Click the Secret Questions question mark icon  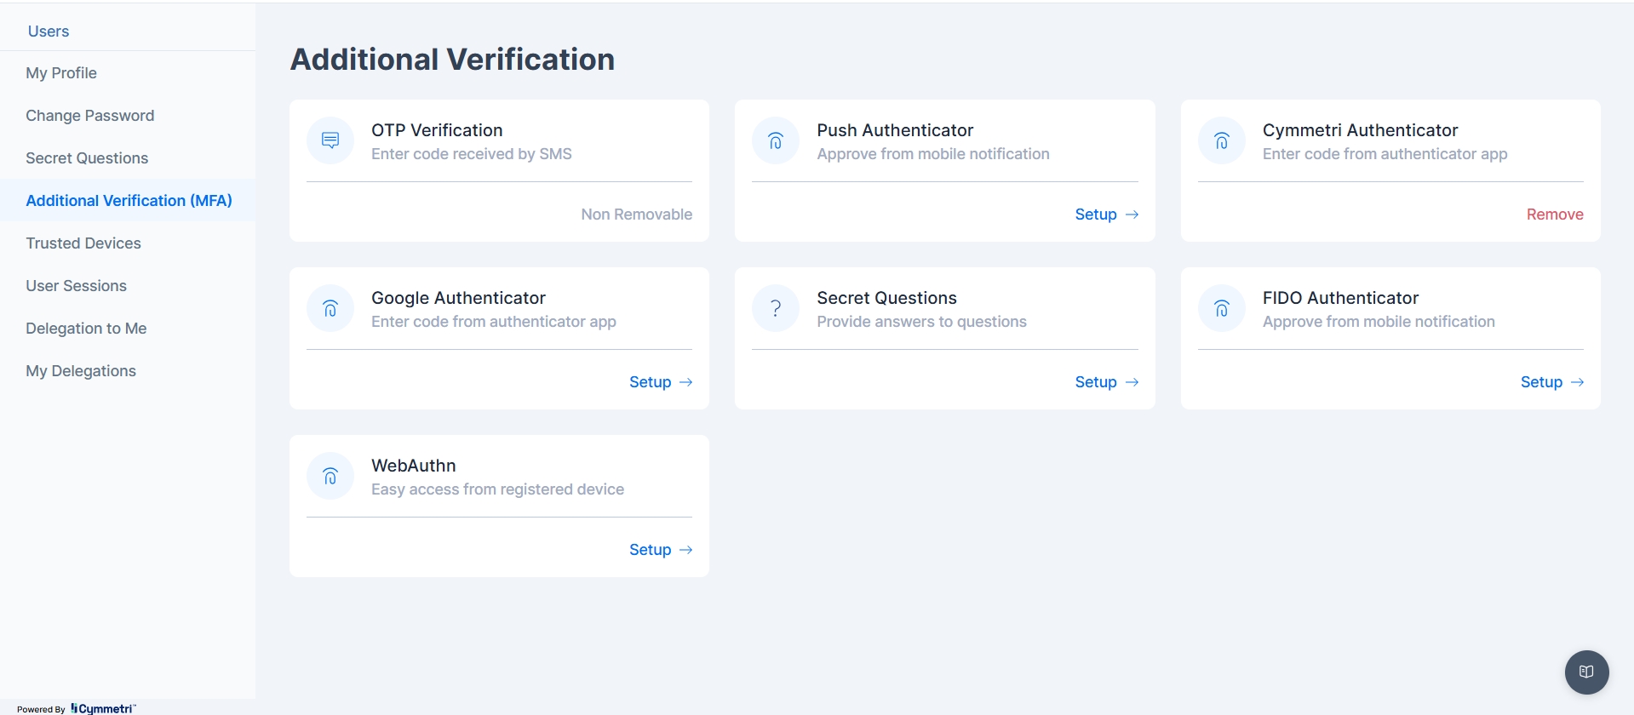[x=776, y=308]
